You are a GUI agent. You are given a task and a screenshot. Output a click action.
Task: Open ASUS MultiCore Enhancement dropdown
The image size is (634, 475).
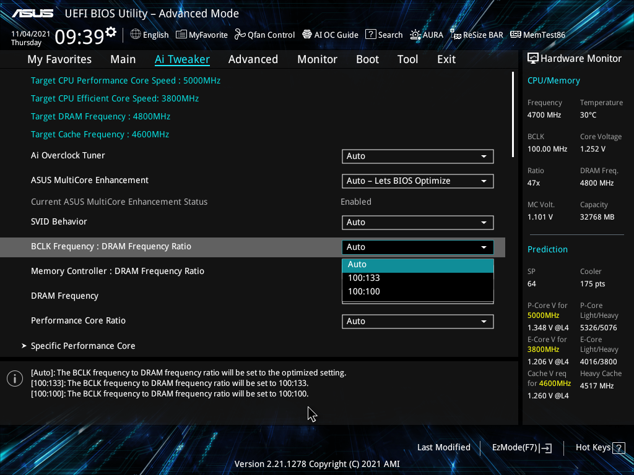coord(418,181)
